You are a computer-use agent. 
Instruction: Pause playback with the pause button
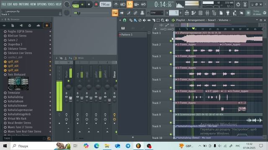pyautogui.click(x=82, y=5)
